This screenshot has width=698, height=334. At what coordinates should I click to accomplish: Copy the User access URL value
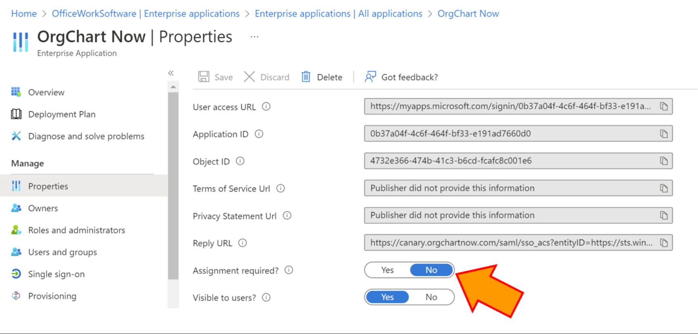click(664, 106)
